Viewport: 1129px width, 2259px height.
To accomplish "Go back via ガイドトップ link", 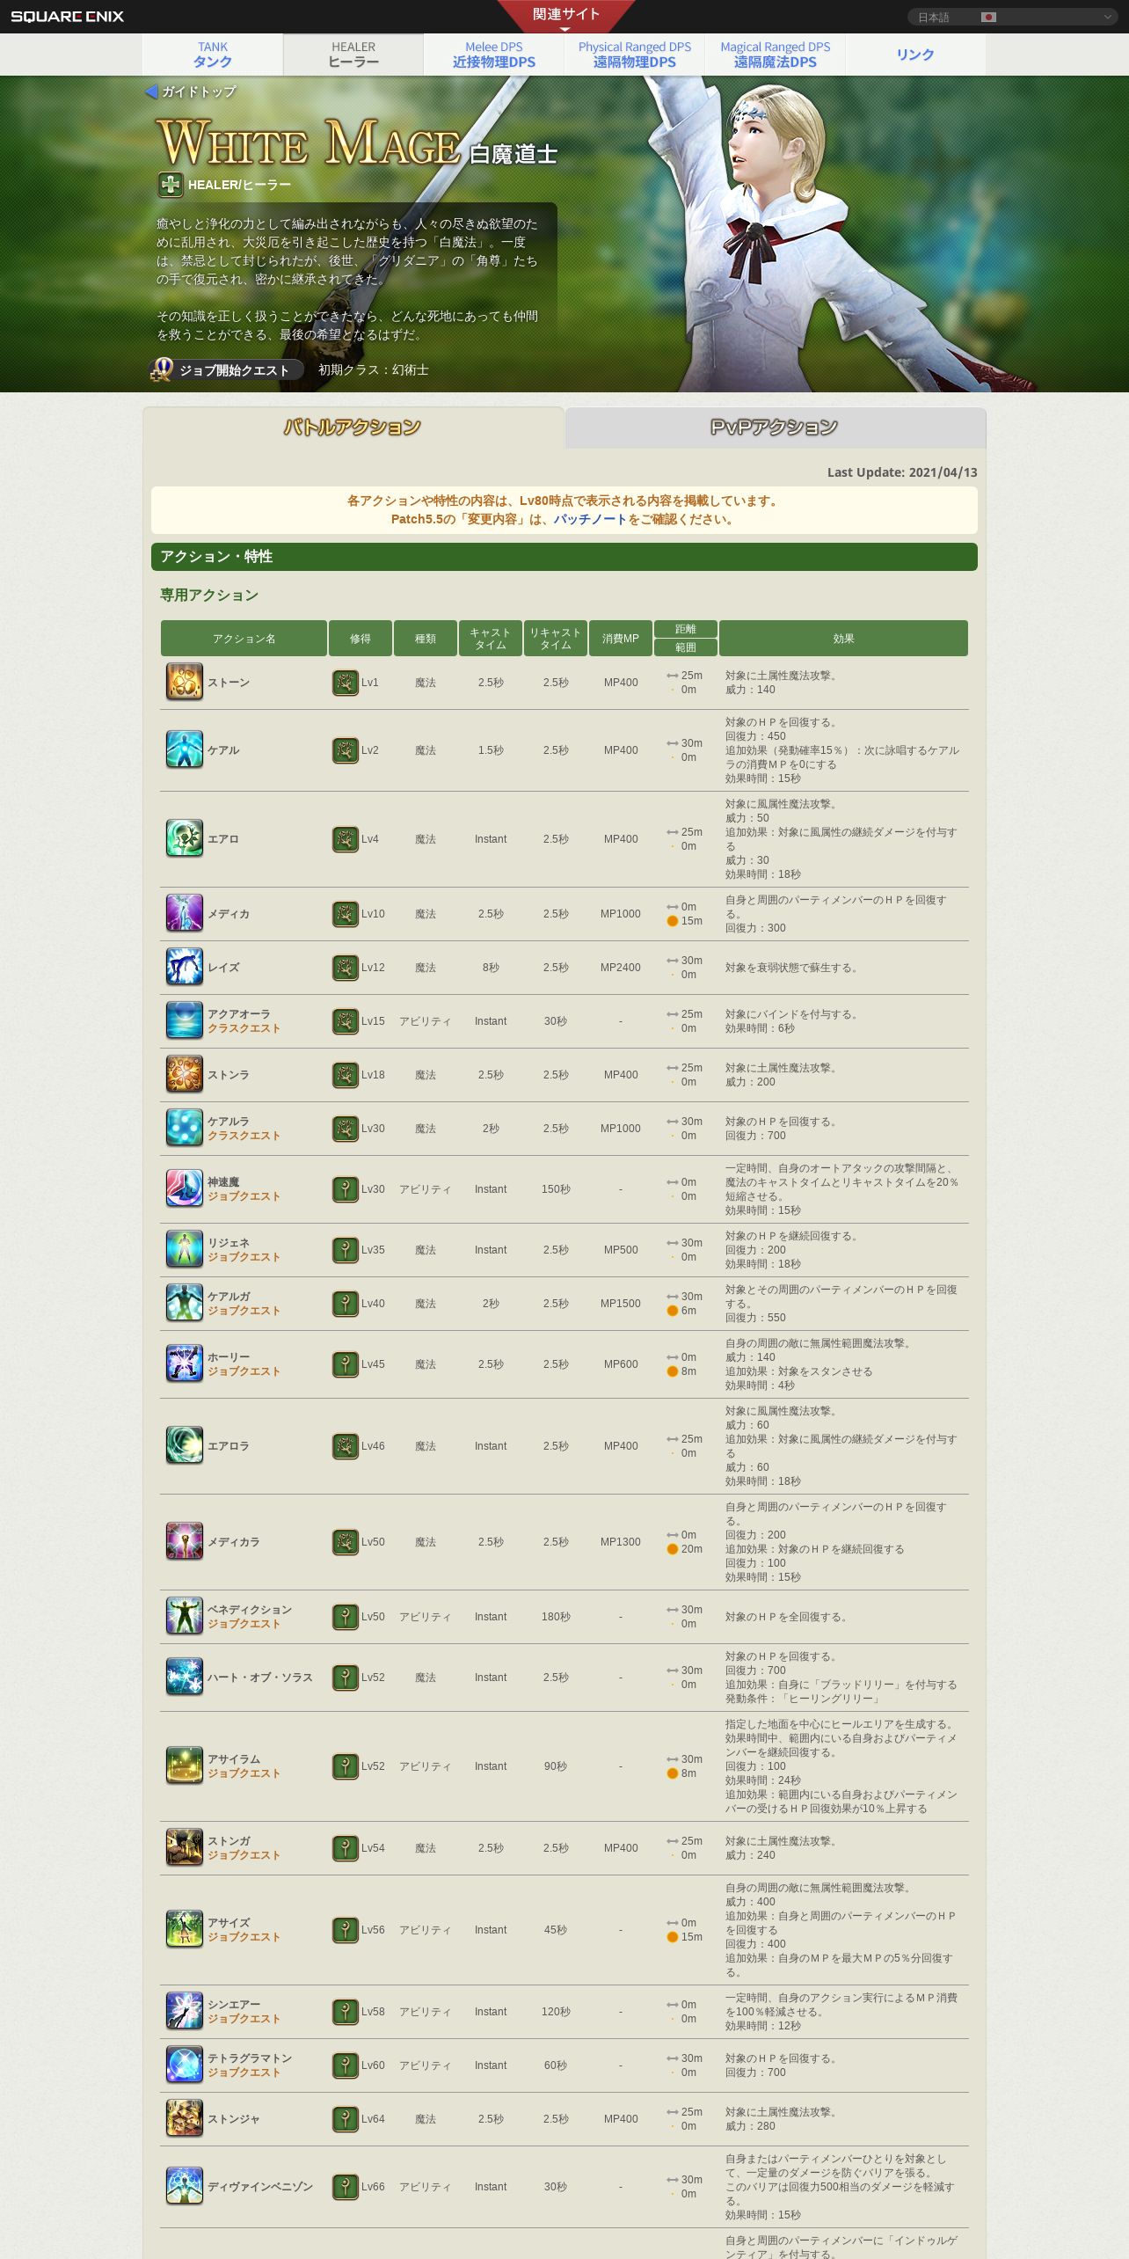I will (191, 91).
